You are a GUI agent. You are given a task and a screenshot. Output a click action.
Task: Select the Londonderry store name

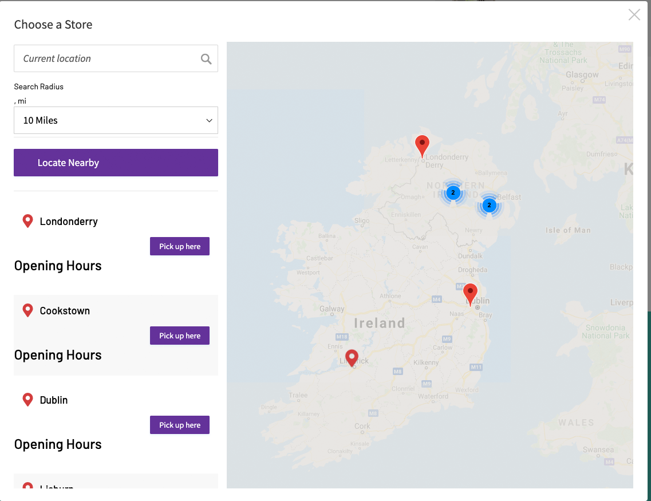click(69, 222)
